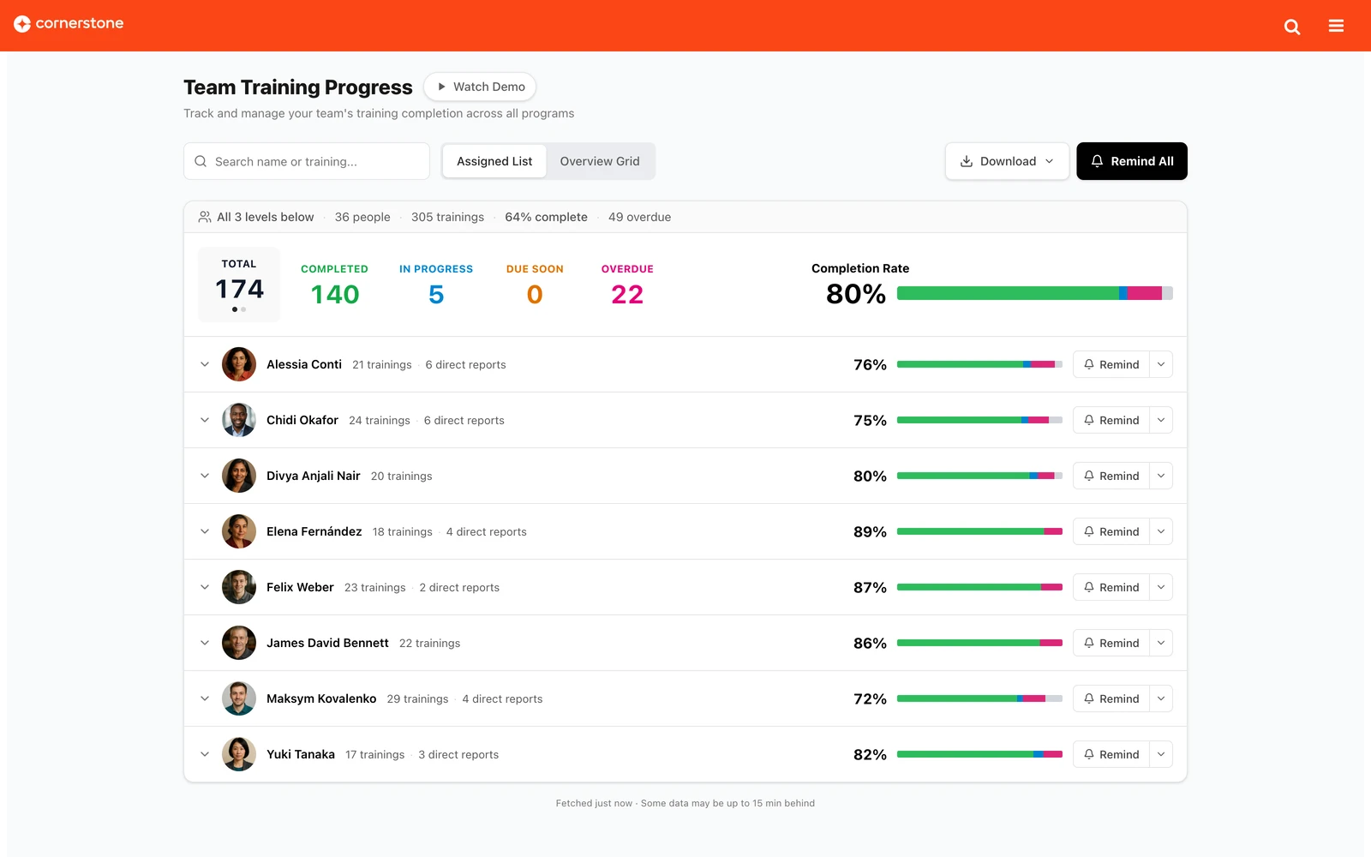Click the Felix Weber name
The height and width of the screenshot is (857, 1371).
[300, 587]
